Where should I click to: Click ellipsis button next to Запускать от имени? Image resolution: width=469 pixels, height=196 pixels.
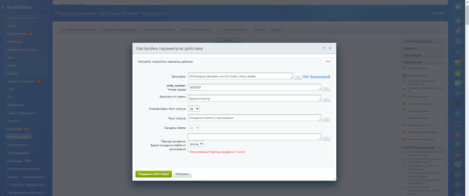pyautogui.click(x=326, y=99)
